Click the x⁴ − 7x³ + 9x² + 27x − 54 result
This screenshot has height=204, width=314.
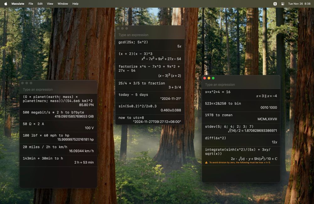(161, 59)
